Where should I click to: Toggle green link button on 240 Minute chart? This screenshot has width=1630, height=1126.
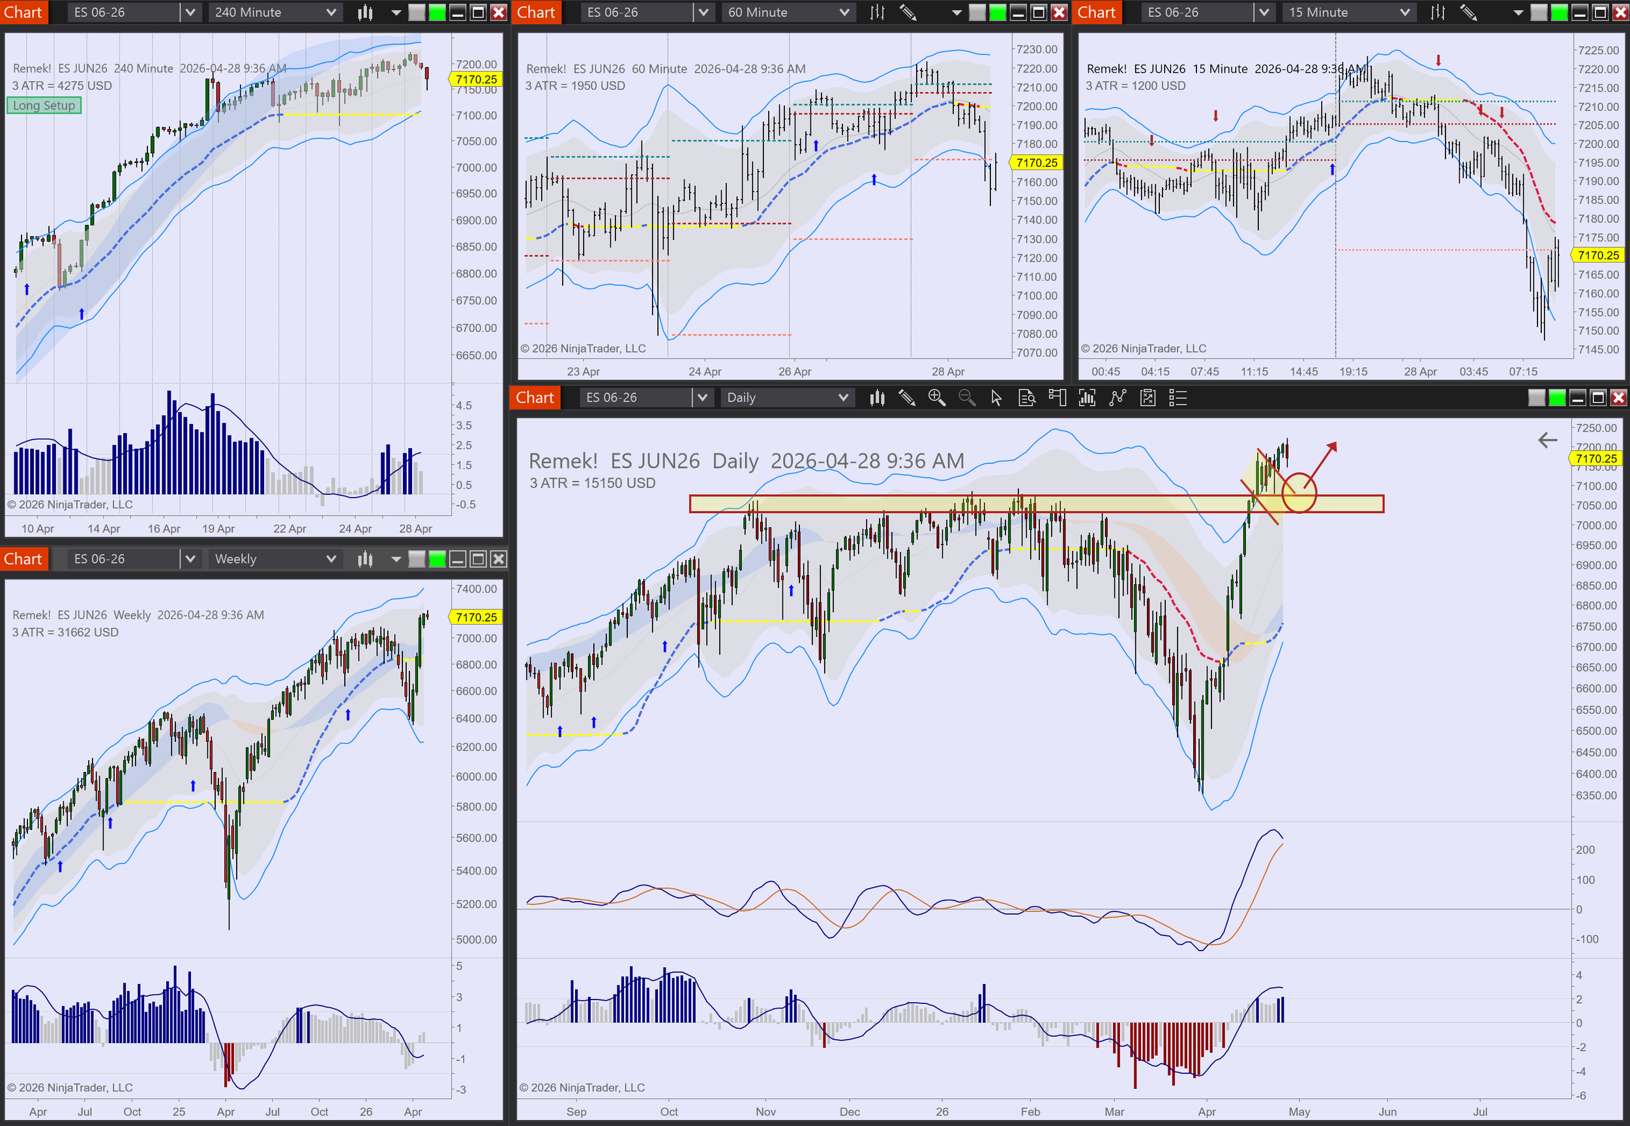(437, 12)
